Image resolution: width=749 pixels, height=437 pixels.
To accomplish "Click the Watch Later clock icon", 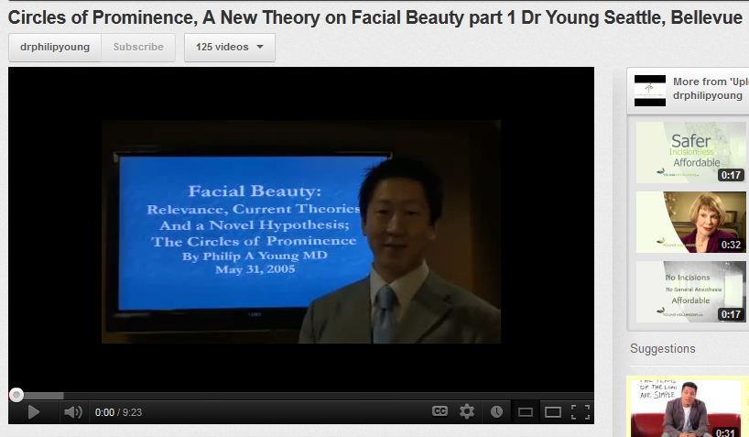I will (496, 411).
